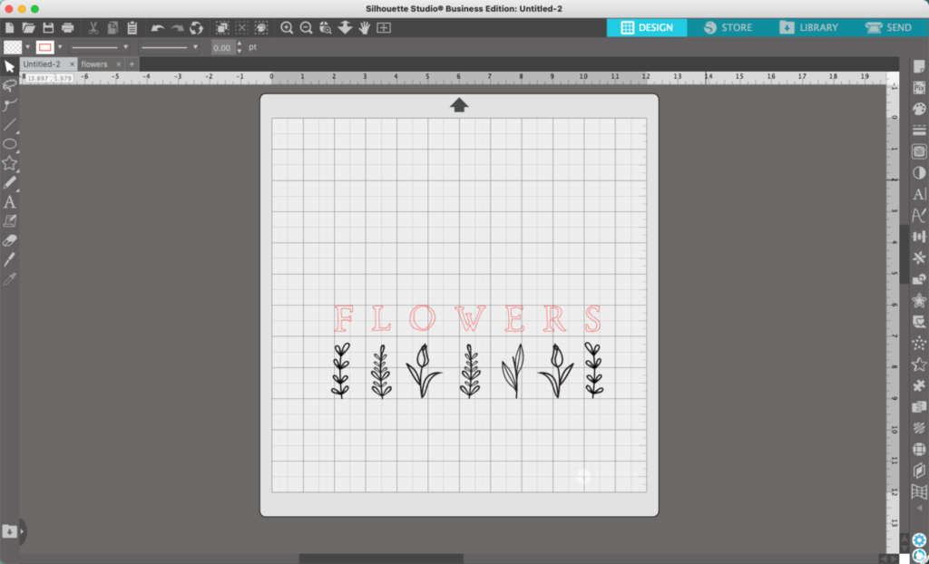
Task: Pick the Line drawing tool
Action: [x=9, y=124]
